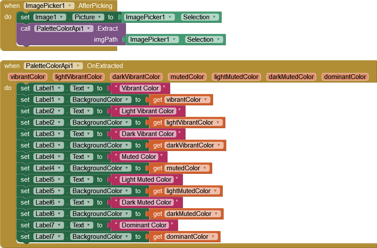Open Selection dropdown in set Image1 Picture row

pyautogui.click(x=200, y=17)
